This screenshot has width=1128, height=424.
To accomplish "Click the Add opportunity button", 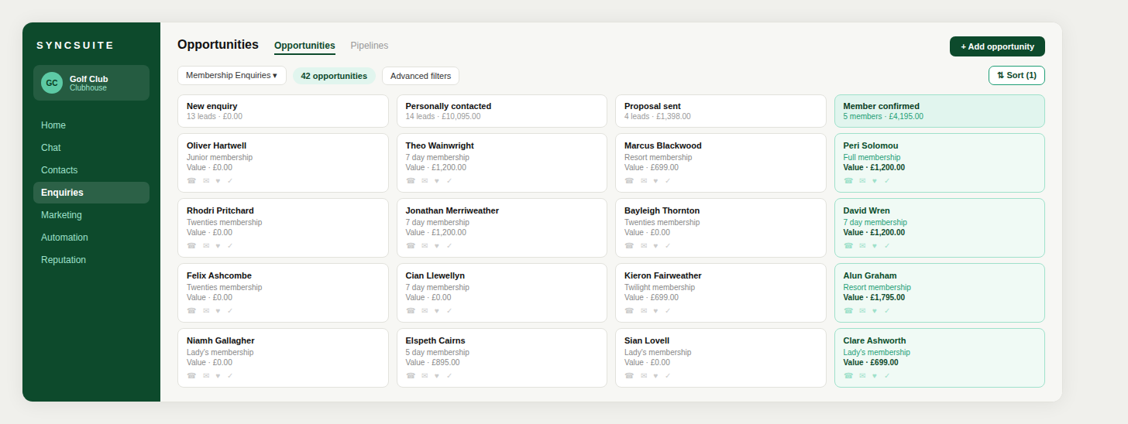I will (x=997, y=46).
